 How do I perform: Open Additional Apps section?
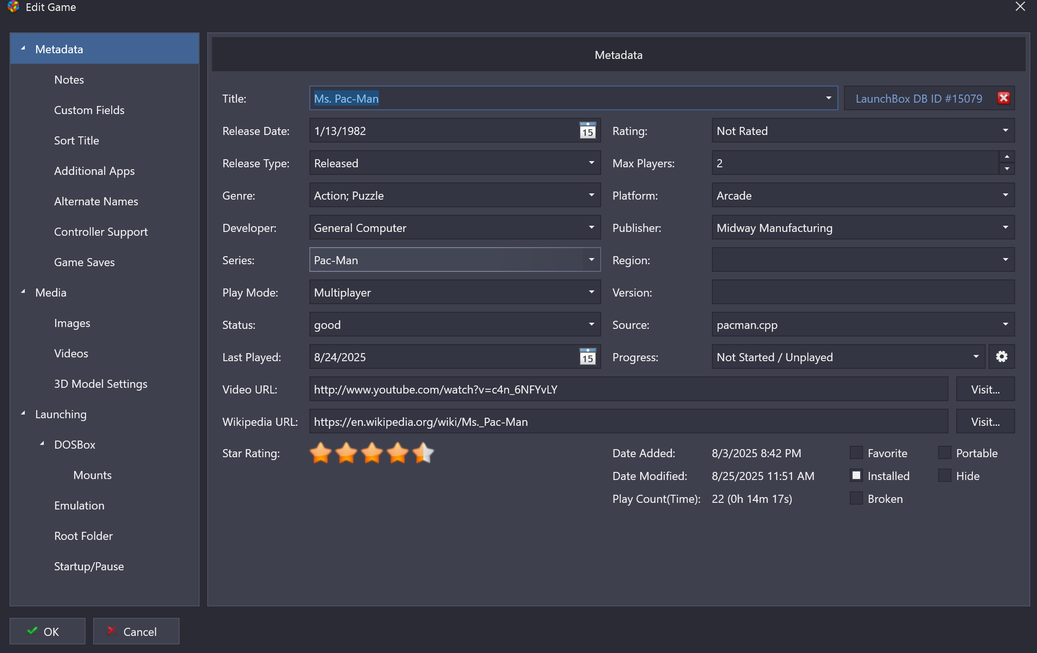click(x=94, y=171)
